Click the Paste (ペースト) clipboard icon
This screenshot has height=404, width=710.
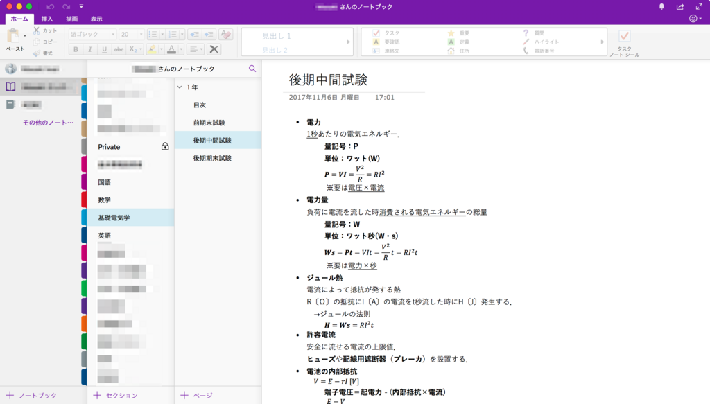point(14,35)
